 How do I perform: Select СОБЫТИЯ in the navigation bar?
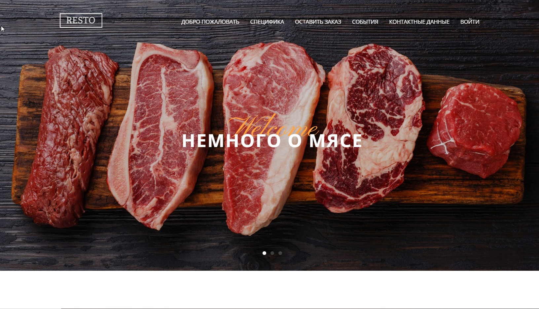[x=365, y=22]
